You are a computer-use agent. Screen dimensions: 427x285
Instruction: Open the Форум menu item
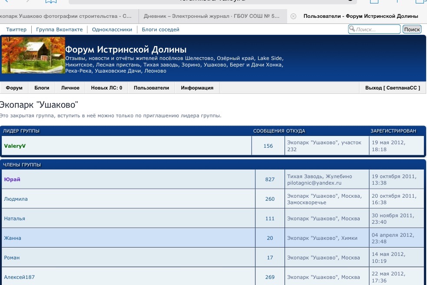[14, 88]
